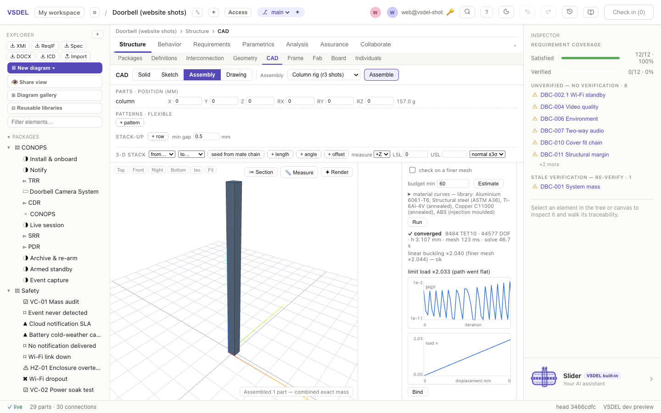
Task: Select the Front view preset
Action: [x=138, y=170]
